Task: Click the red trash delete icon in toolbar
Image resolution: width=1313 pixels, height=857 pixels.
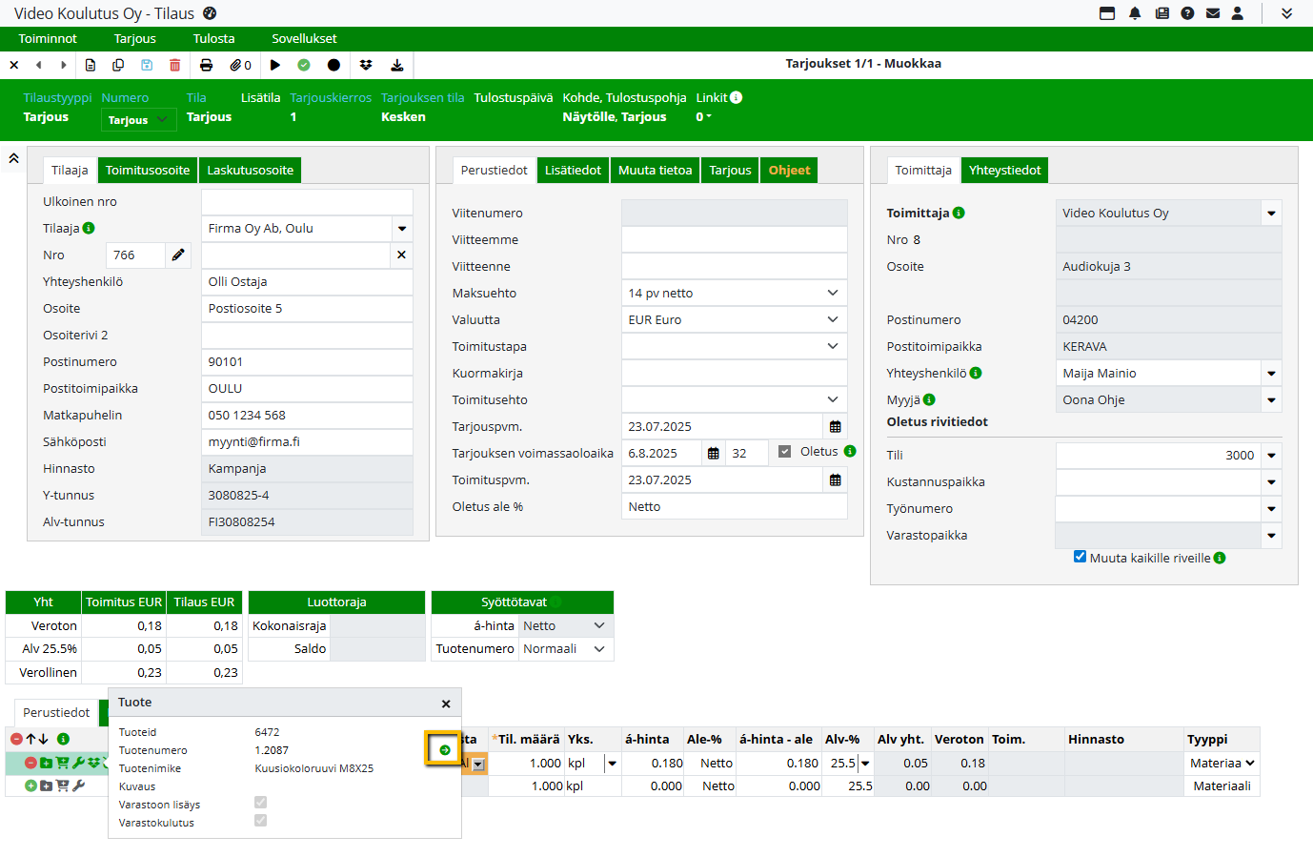Action: pos(174,65)
